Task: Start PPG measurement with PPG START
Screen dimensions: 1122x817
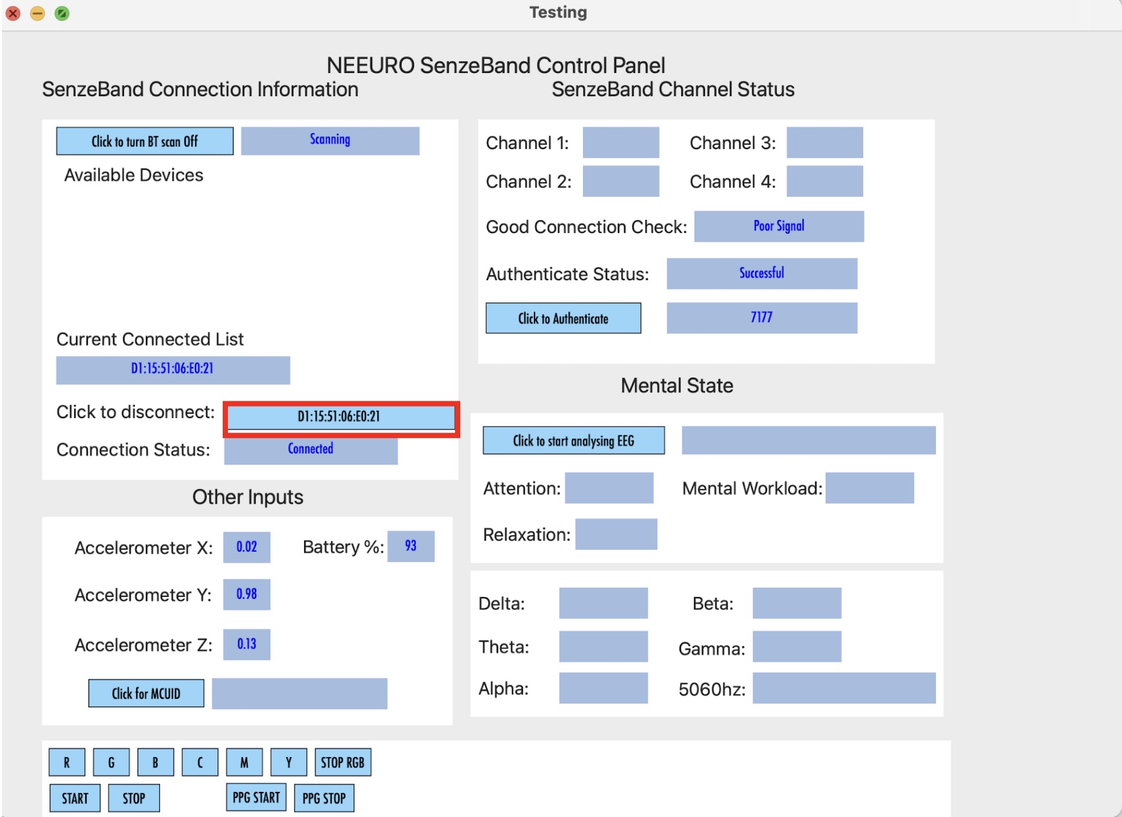Action: [255, 796]
